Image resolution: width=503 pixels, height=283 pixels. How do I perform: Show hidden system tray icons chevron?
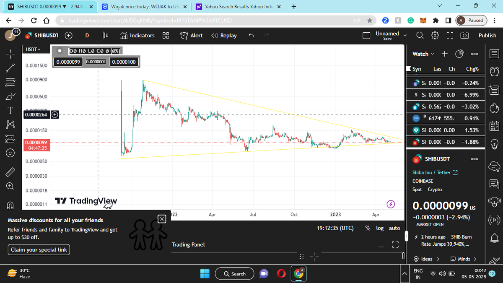[x=405, y=274]
